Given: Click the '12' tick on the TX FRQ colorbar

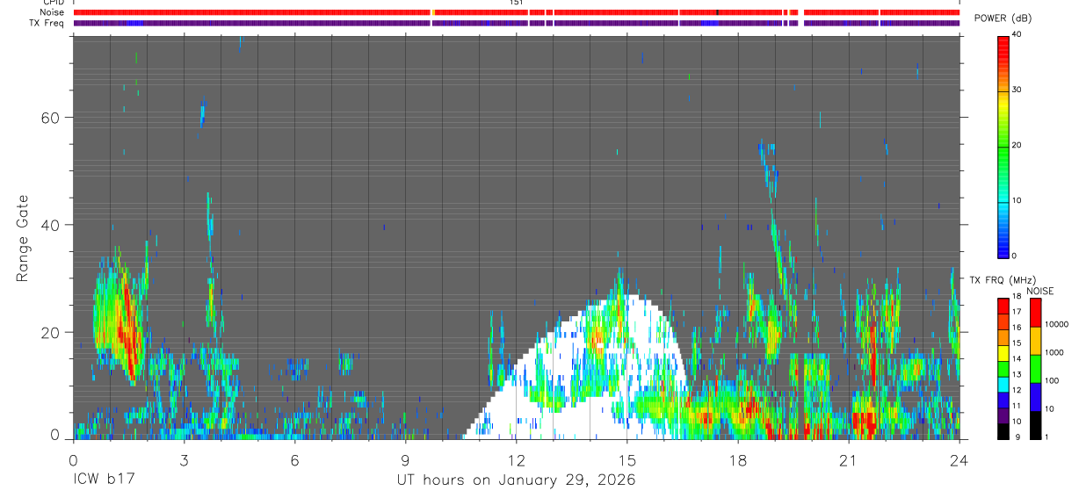Looking at the screenshot, I should click(x=1017, y=390).
